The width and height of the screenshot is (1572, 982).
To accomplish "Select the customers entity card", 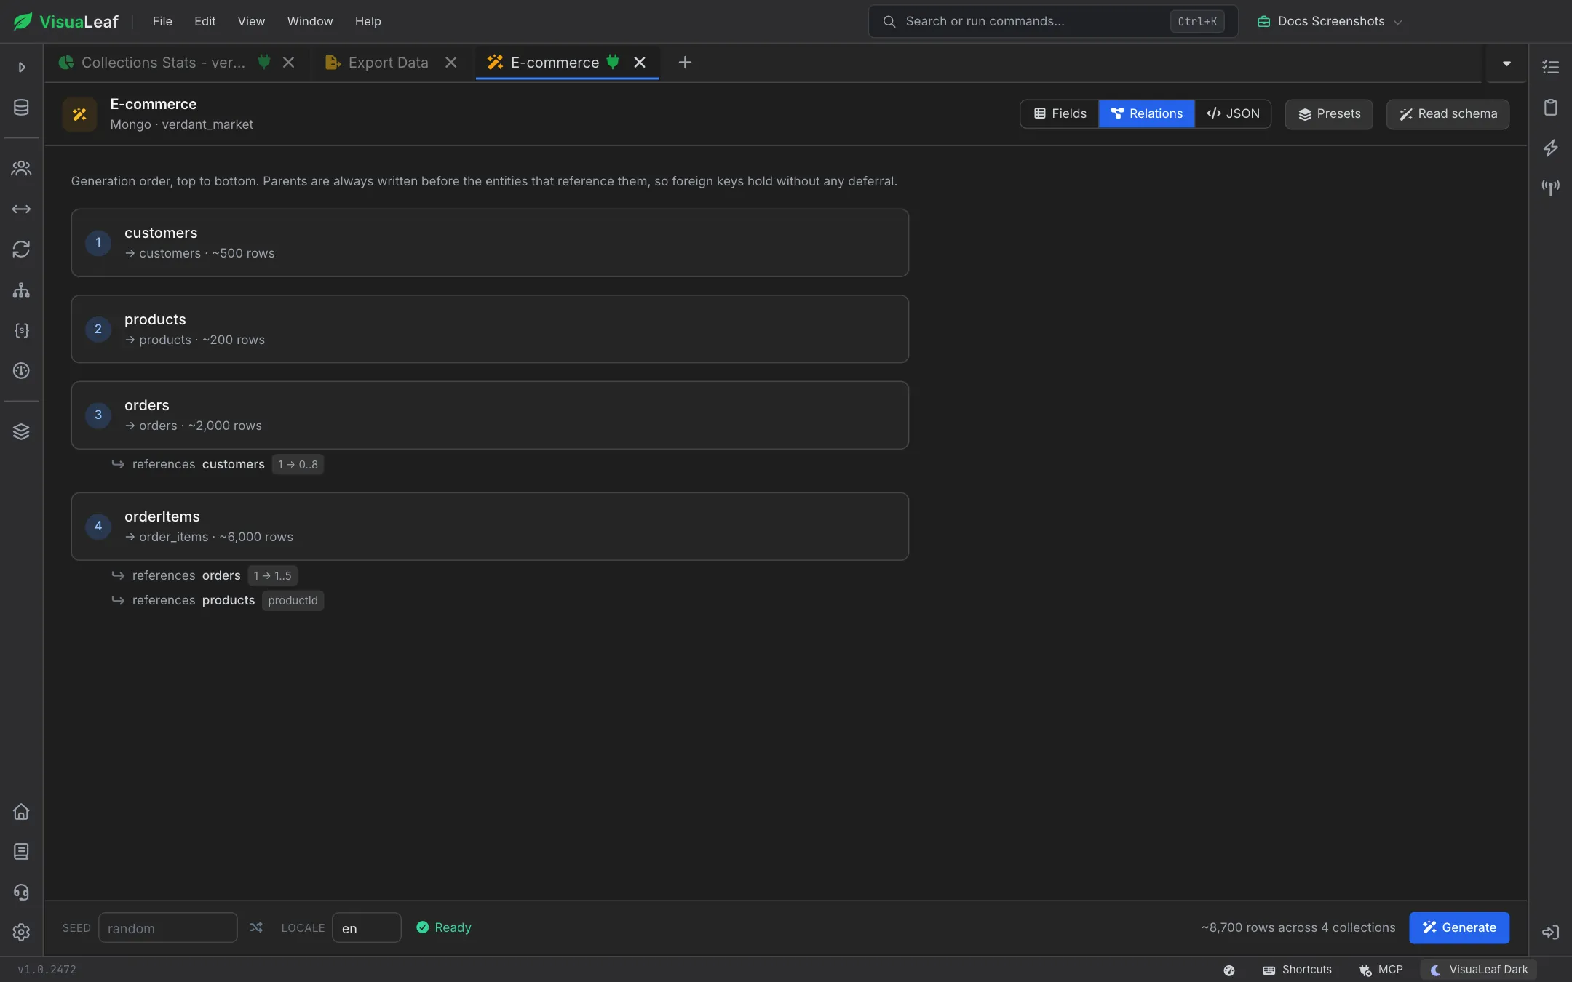I will (x=490, y=243).
